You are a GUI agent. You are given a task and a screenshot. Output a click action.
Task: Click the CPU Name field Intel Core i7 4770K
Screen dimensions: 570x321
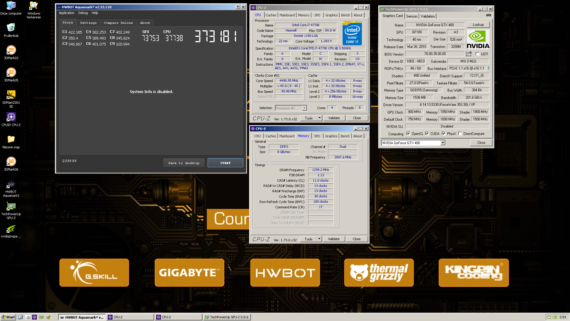(306, 25)
